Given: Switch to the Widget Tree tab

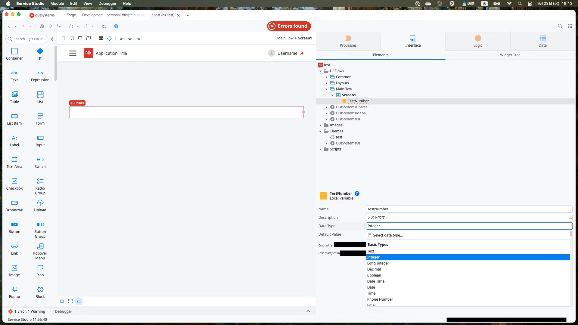Looking at the screenshot, I should [510, 55].
